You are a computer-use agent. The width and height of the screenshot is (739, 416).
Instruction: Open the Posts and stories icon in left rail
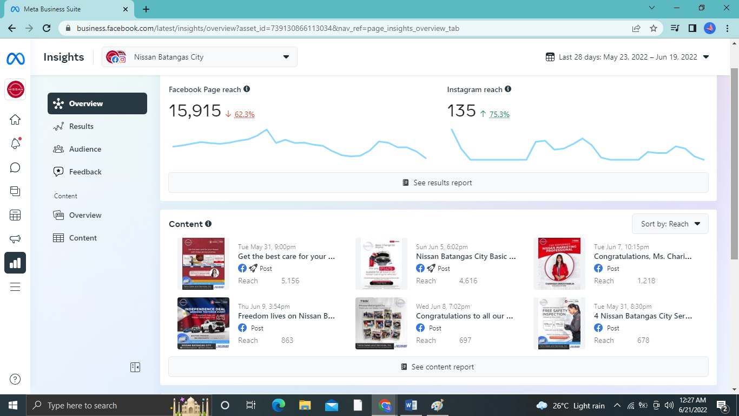pyautogui.click(x=15, y=191)
